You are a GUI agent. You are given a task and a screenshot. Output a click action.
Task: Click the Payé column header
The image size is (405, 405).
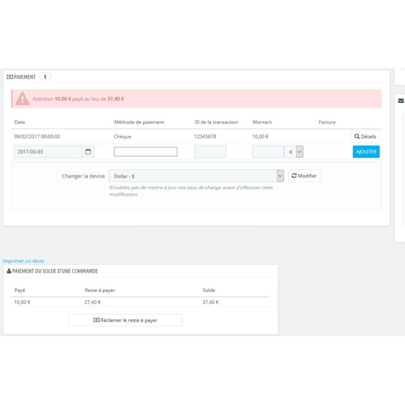coord(20,290)
